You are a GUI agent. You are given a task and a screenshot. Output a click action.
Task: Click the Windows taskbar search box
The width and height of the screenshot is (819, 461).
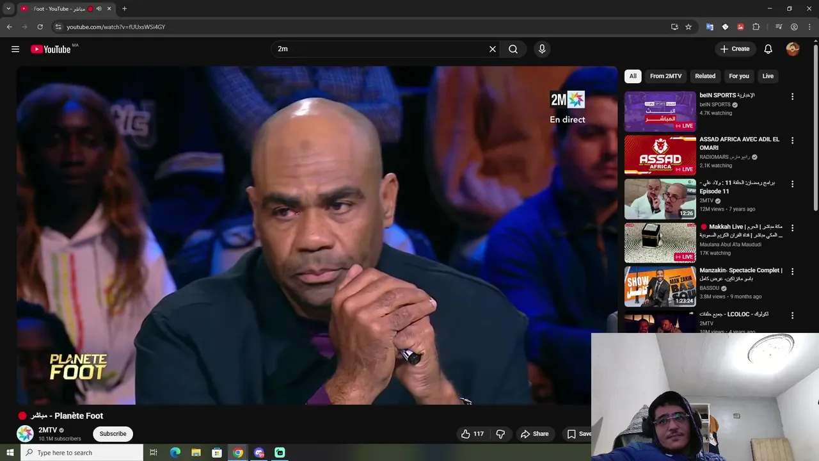coord(82,453)
